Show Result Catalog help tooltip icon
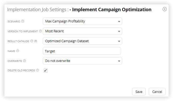 click(32, 41)
